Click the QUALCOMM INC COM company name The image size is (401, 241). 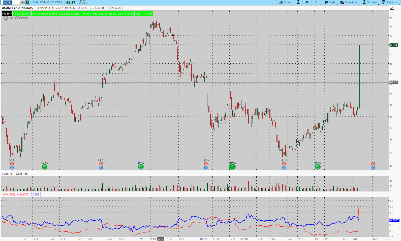(x=47, y=2)
